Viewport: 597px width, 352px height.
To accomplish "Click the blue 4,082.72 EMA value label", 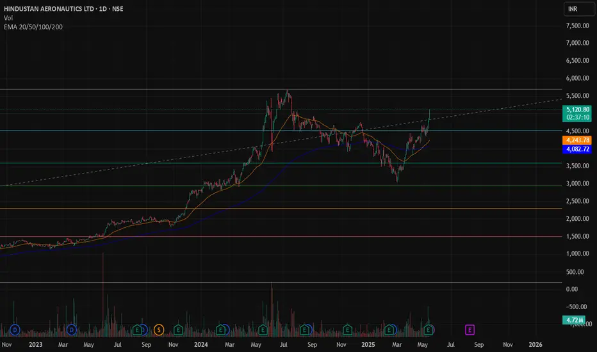I will pos(577,149).
